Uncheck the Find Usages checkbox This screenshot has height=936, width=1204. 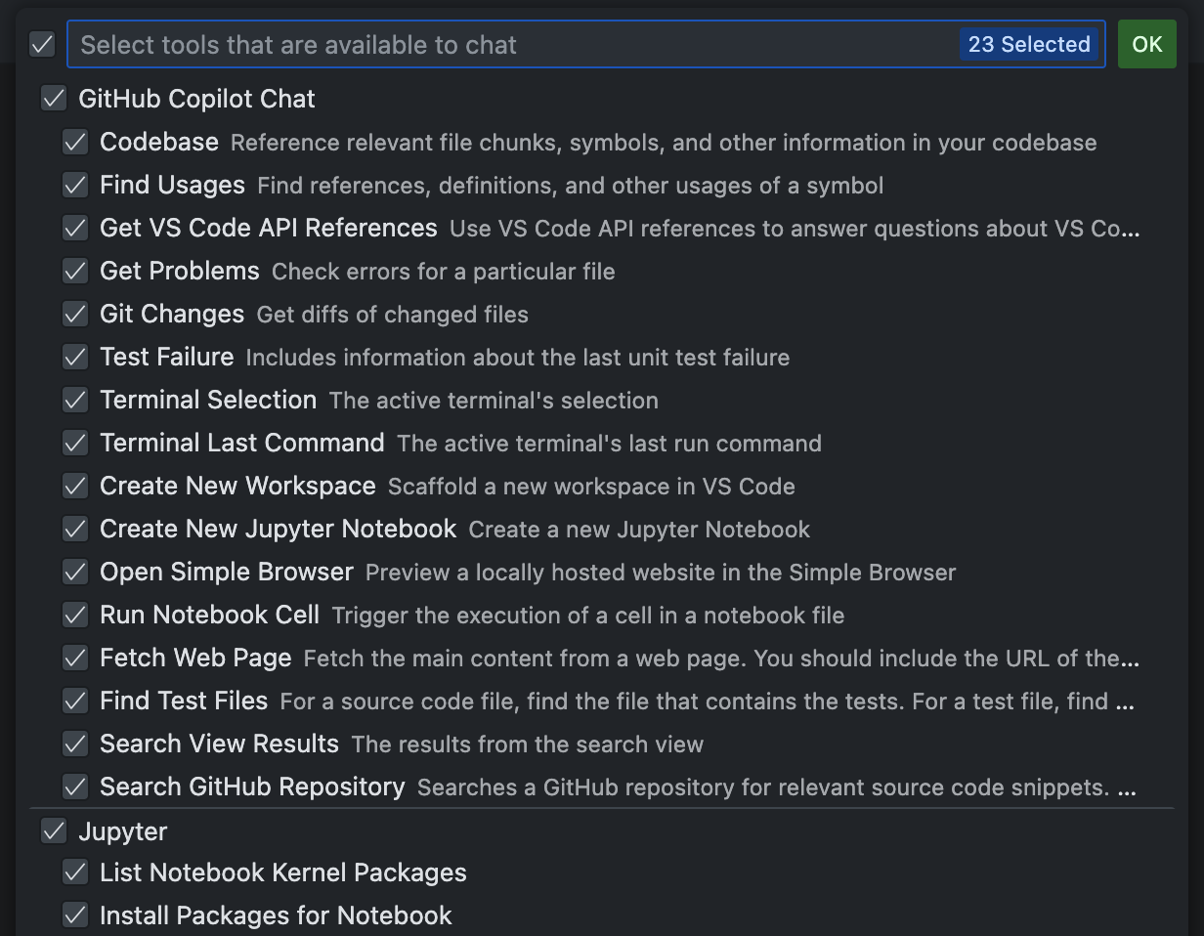(x=75, y=185)
